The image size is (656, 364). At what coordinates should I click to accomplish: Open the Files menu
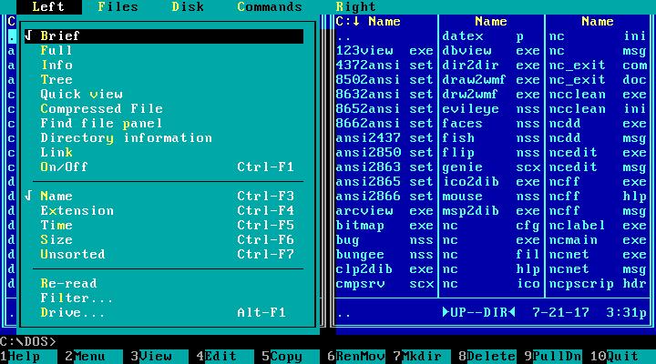pyautogui.click(x=118, y=7)
